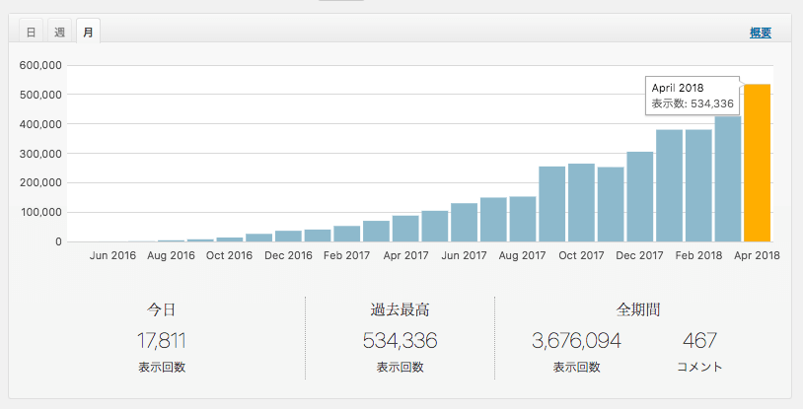Select the March 2018 bar
The width and height of the screenshot is (803, 409).
point(728,178)
